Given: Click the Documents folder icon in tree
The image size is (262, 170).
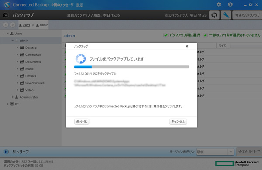Looking at the screenshot, I should tap(22, 62).
